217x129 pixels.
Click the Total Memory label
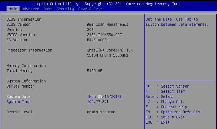[x=19, y=71]
